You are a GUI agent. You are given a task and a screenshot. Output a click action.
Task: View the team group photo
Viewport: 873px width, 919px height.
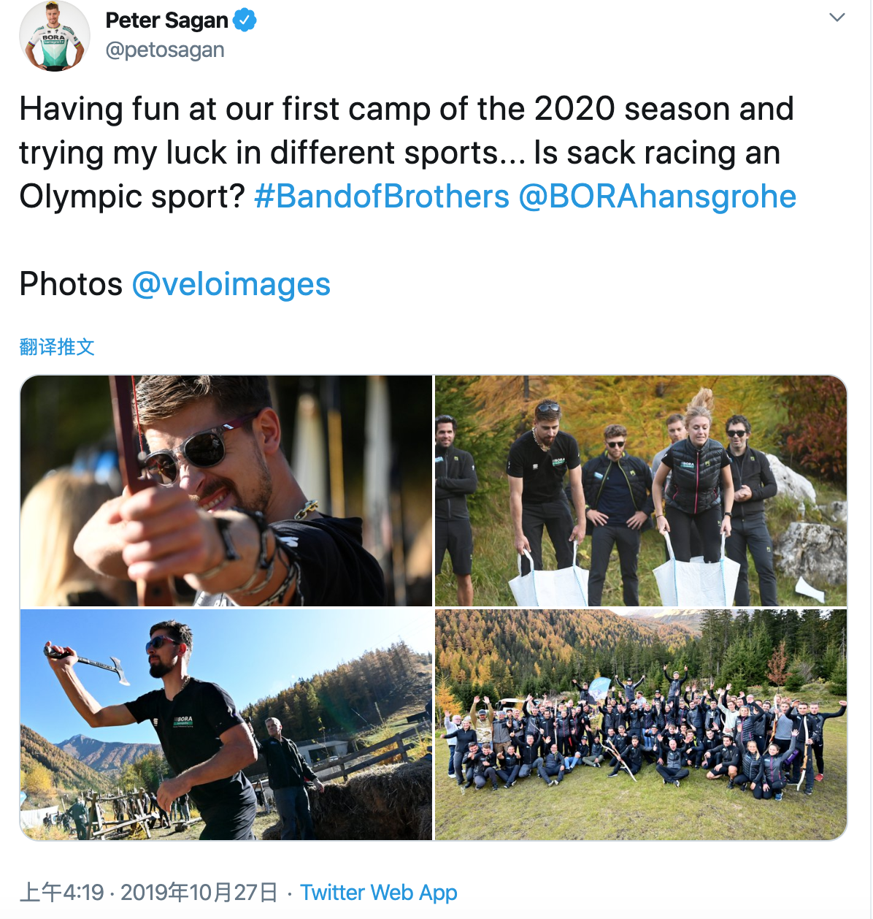[x=641, y=725]
